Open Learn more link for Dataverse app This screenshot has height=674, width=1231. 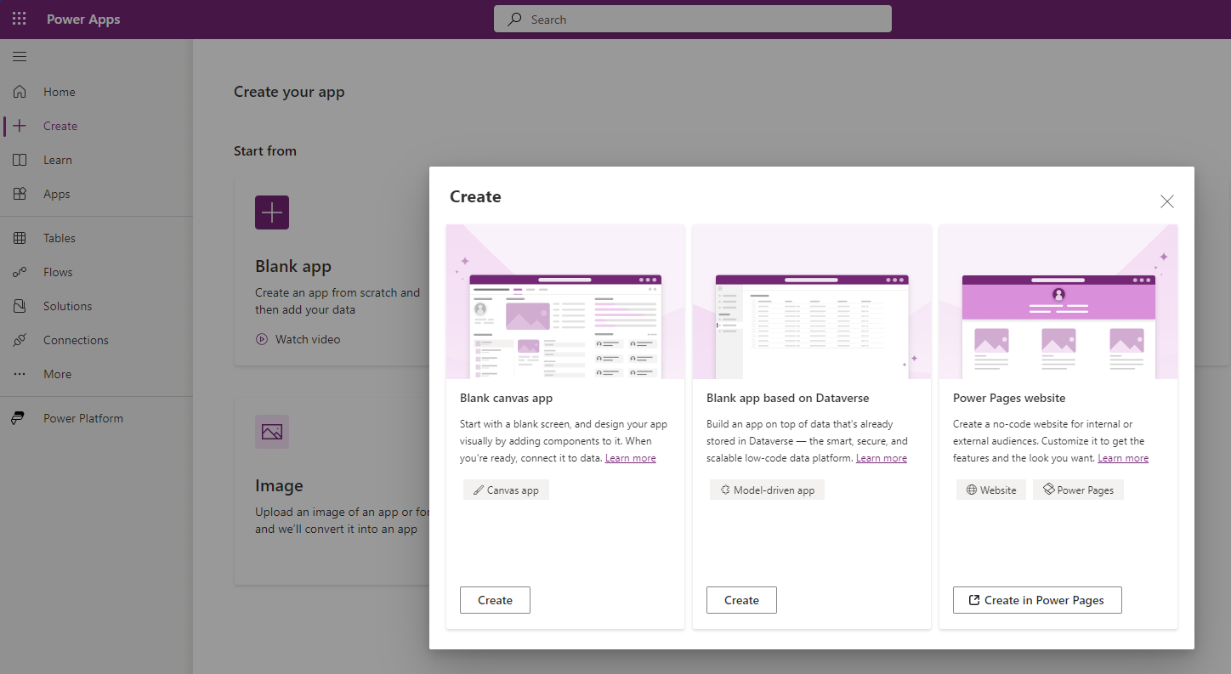(881, 458)
